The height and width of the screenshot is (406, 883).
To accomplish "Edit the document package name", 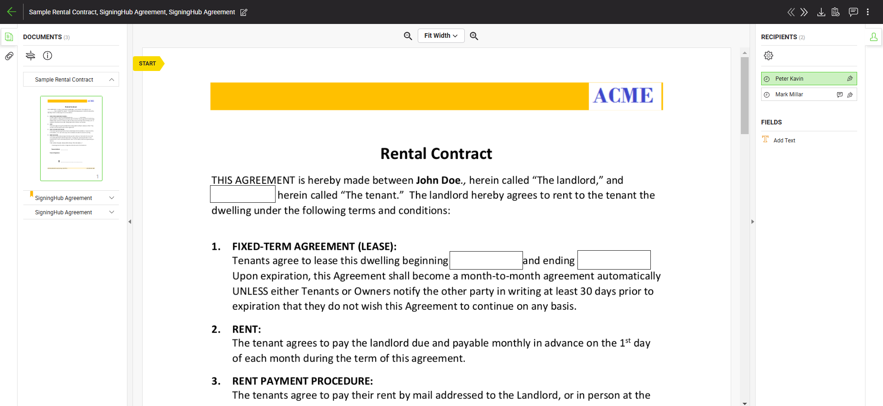I will pos(244,12).
